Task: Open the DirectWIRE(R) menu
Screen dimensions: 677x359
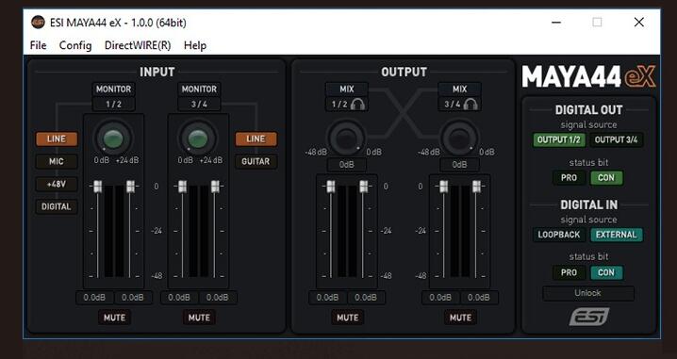Action: [x=138, y=45]
